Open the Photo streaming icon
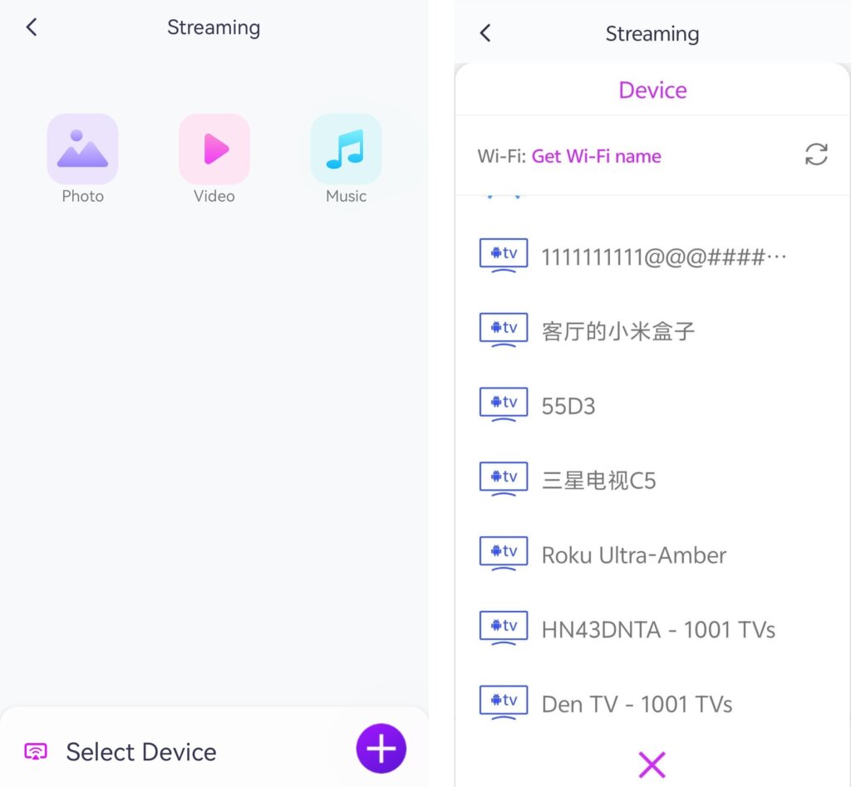The height and width of the screenshot is (787, 851). [x=82, y=149]
